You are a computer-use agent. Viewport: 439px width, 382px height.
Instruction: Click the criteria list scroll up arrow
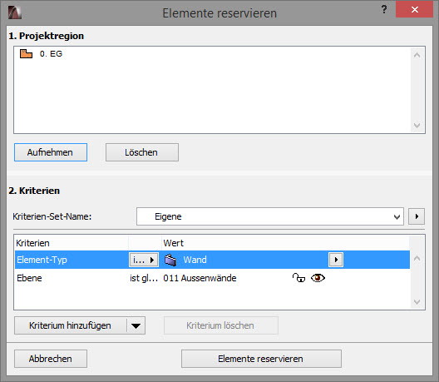pos(417,258)
